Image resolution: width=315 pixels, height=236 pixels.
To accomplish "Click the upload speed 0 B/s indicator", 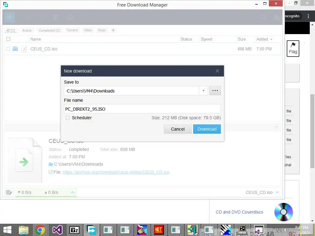I will (51, 192).
